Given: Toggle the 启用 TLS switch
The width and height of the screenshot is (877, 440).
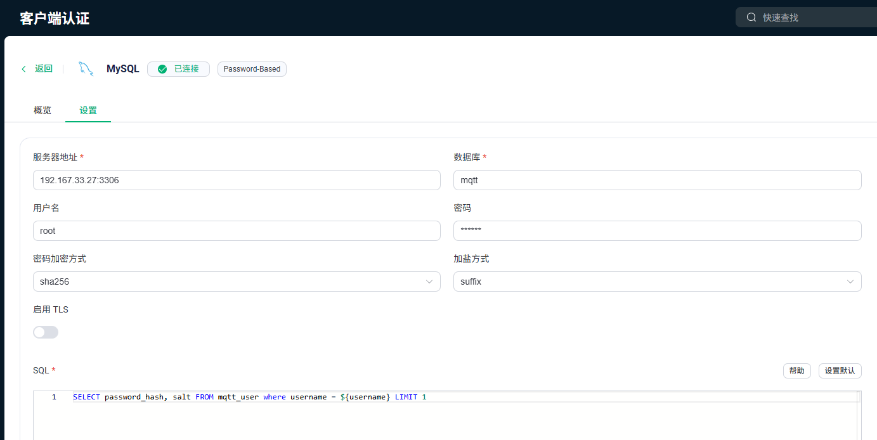Looking at the screenshot, I should [46, 332].
